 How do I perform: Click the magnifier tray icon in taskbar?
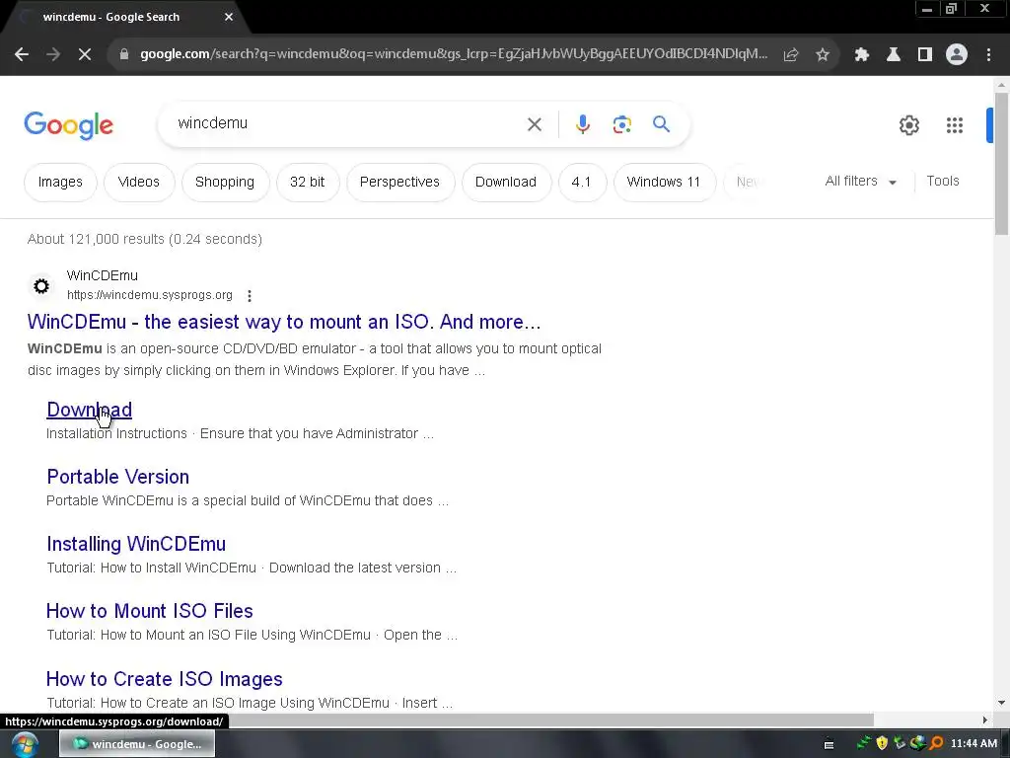point(937,744)
